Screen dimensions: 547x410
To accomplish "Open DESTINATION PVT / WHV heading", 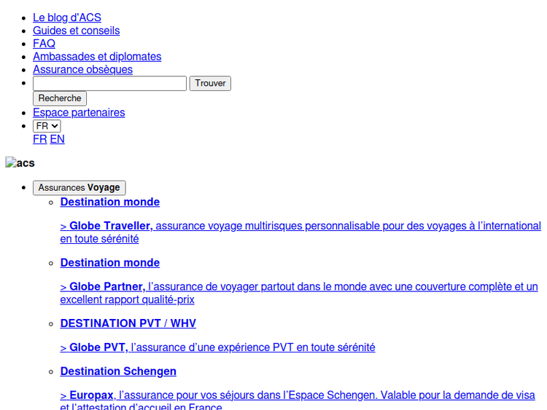I will coord(128,323).
